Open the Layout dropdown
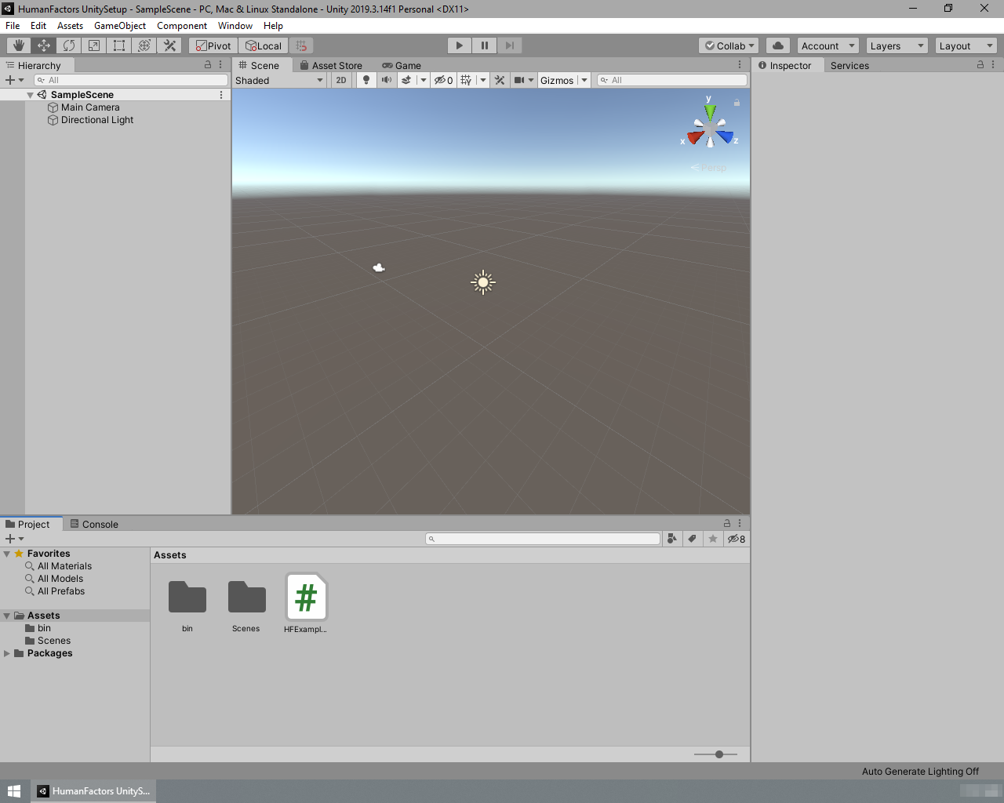1004x803 pixels. [966, 45]
